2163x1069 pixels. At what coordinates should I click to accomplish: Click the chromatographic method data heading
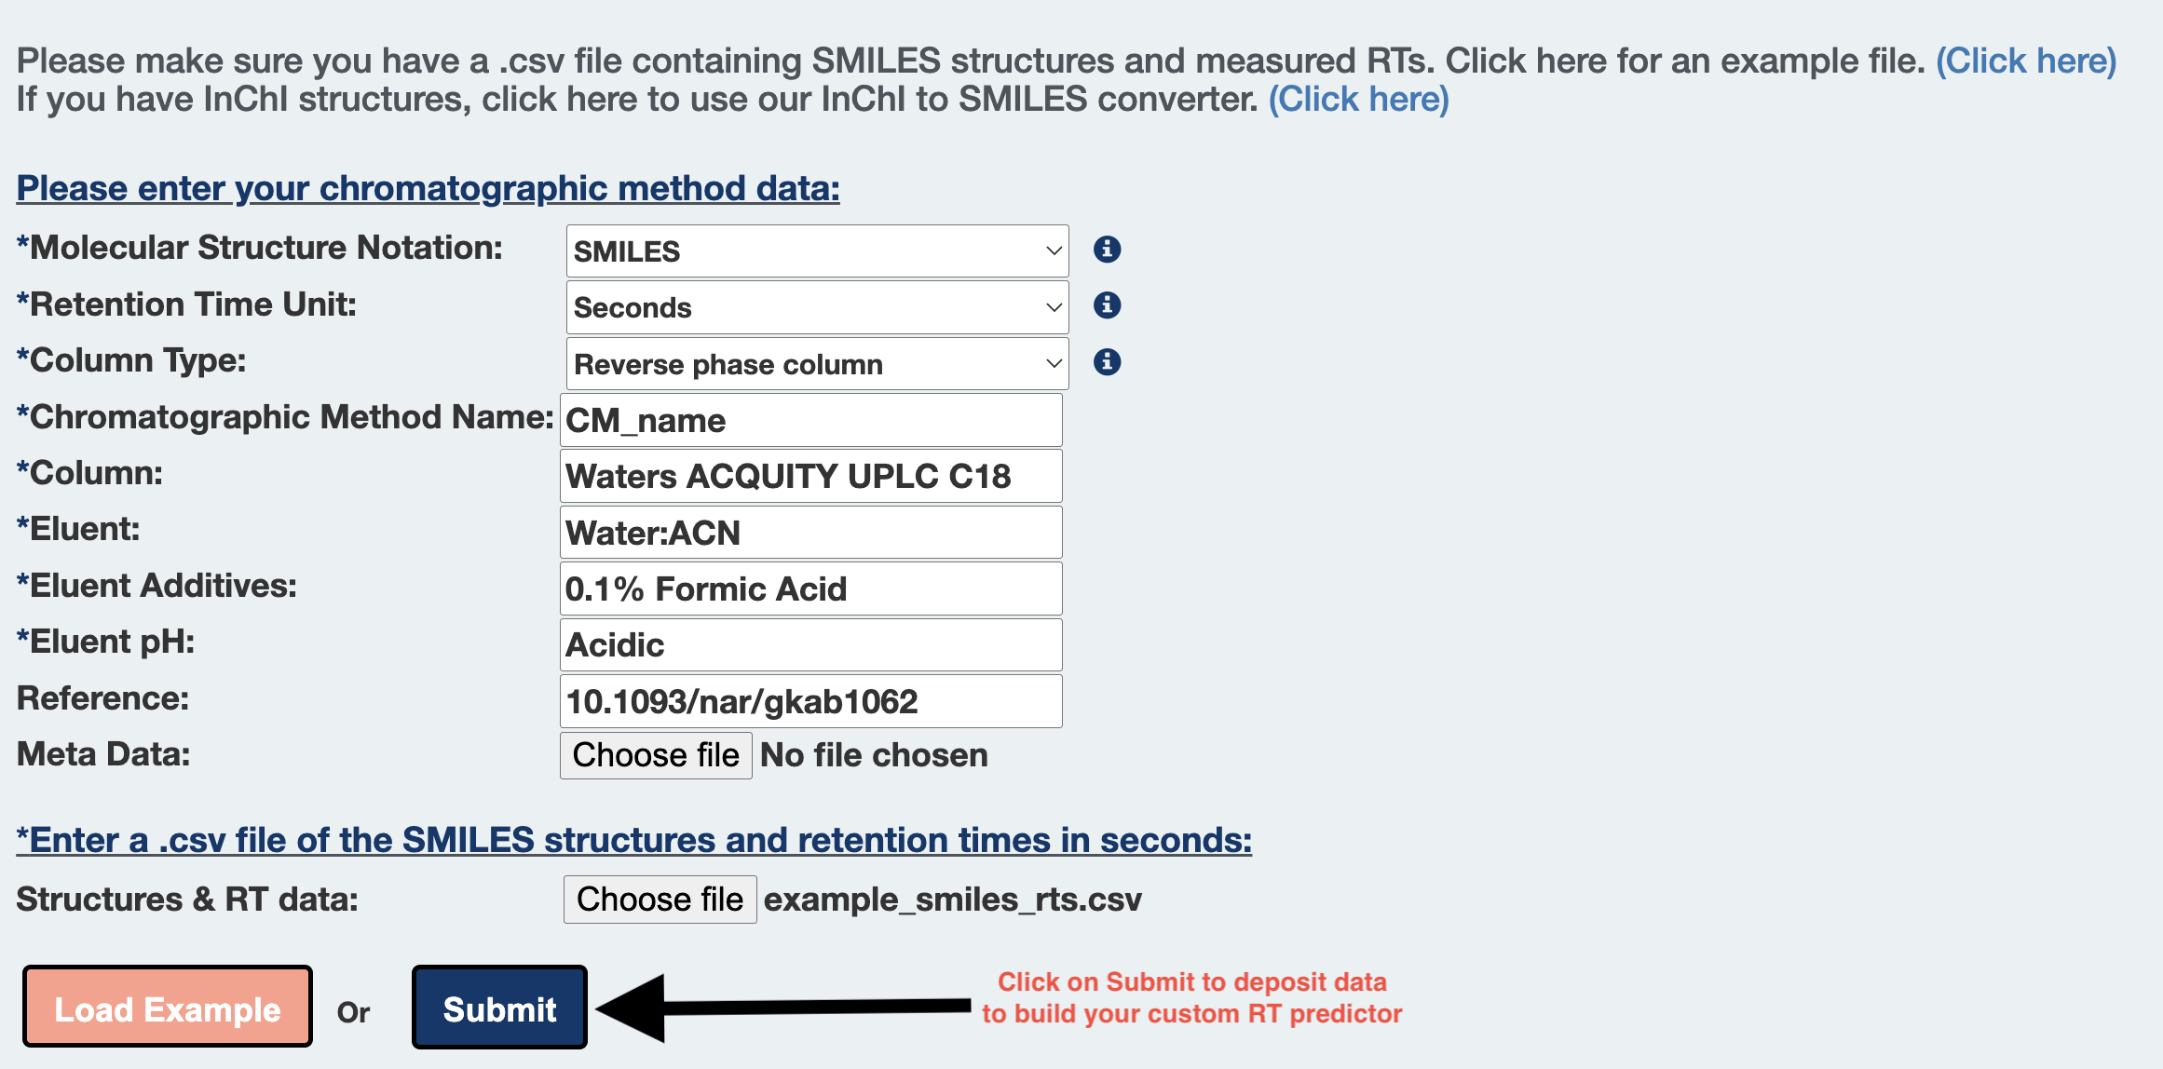tap(429, 189)
